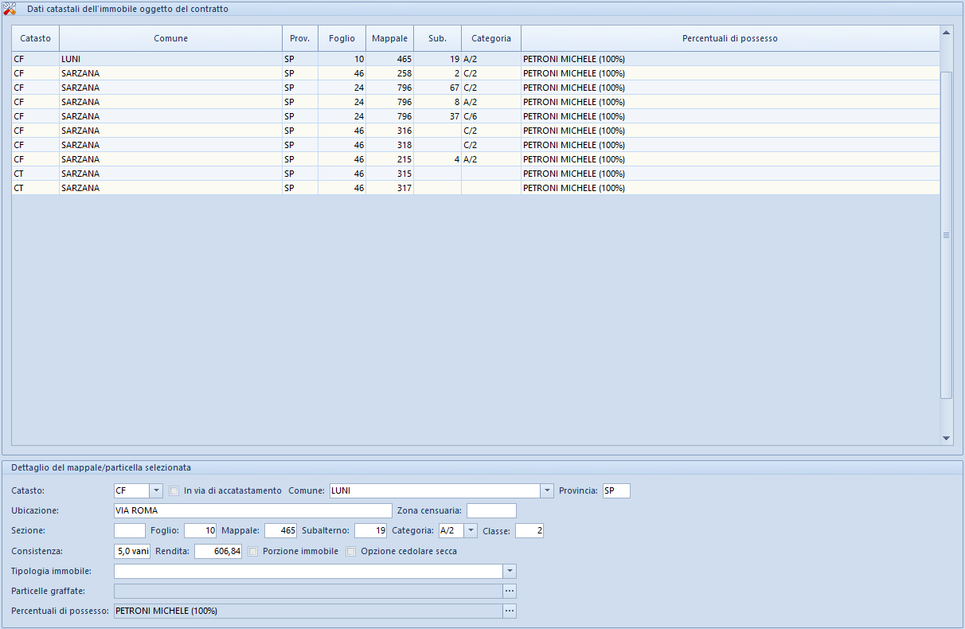Click the Ubicazione field with VIA ROMA
Screen dimensions: 965x629
253,511
